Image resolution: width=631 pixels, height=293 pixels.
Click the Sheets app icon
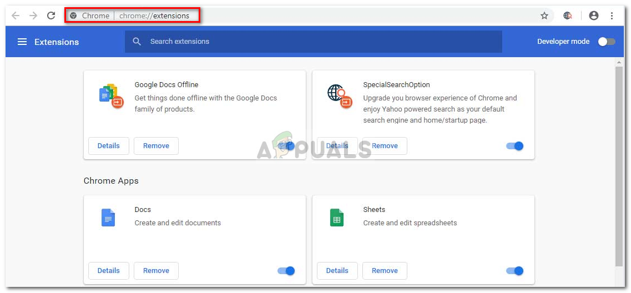[337, 218]
